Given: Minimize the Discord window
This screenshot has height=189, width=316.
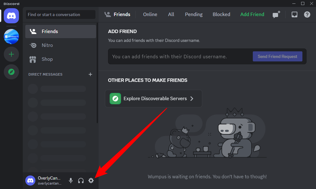Looking at the screenshot, I should point(294,3).
